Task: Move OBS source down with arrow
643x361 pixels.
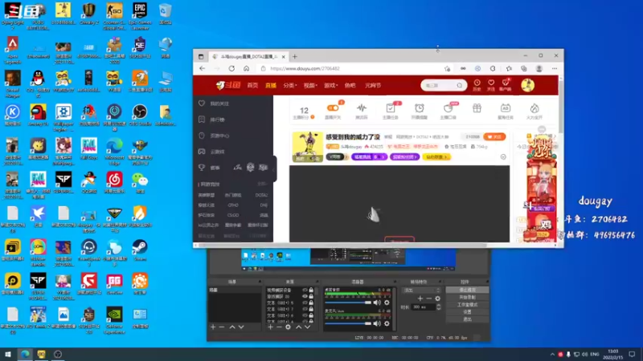Action: pos(307,327)
